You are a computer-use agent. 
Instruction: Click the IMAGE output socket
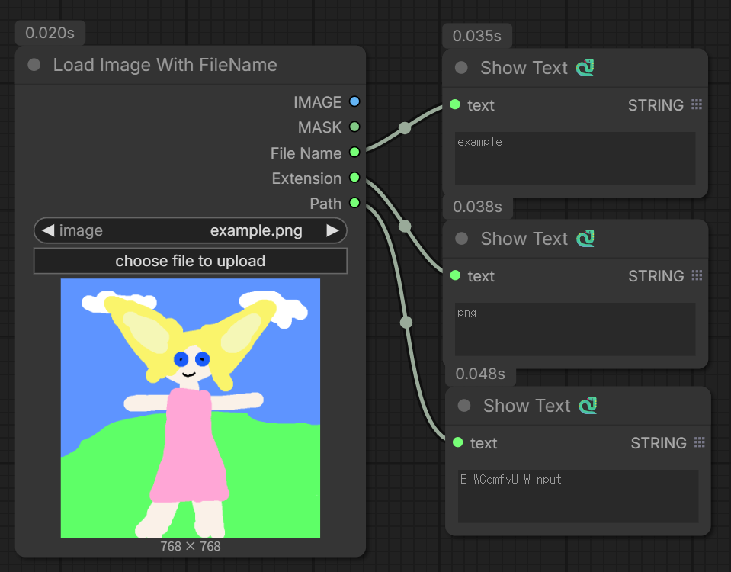pos(354,101)
